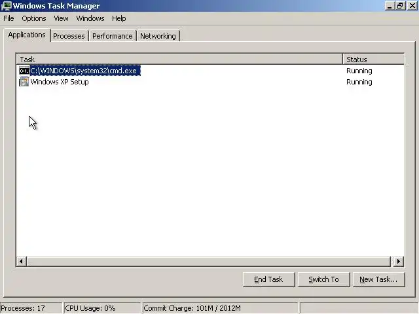Click the Switch To button
Image resolution: width=419 pixels, height=314 pixels.
(x=323, y=279)
